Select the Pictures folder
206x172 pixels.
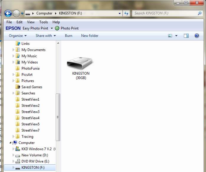(27, 81)
